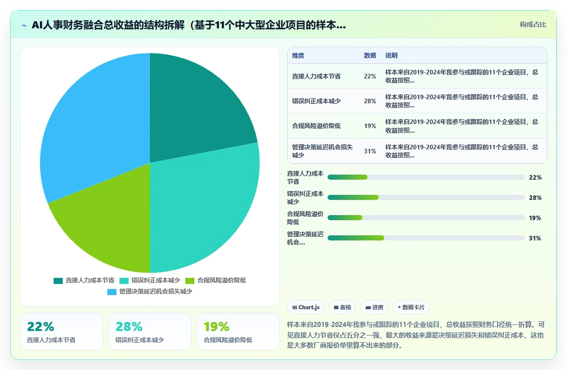Click description text in 31% table row
Image resolution: width=567 pixels, height=370 pixels.
tap(462, 151)
